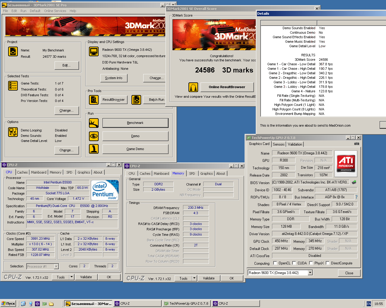Click Change... under Selected Tests
Image resolution: width=386 pixels, height=308 pixels.
tap(67, 110)
